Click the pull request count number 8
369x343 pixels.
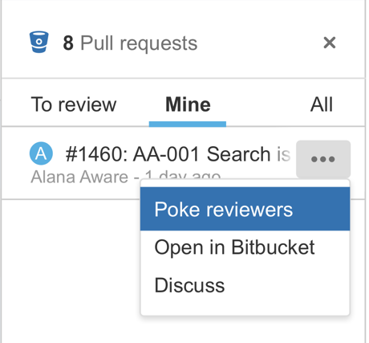pos(68,43)
